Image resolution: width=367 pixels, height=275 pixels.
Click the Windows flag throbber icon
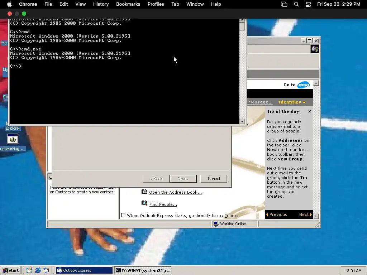[315, 49]
